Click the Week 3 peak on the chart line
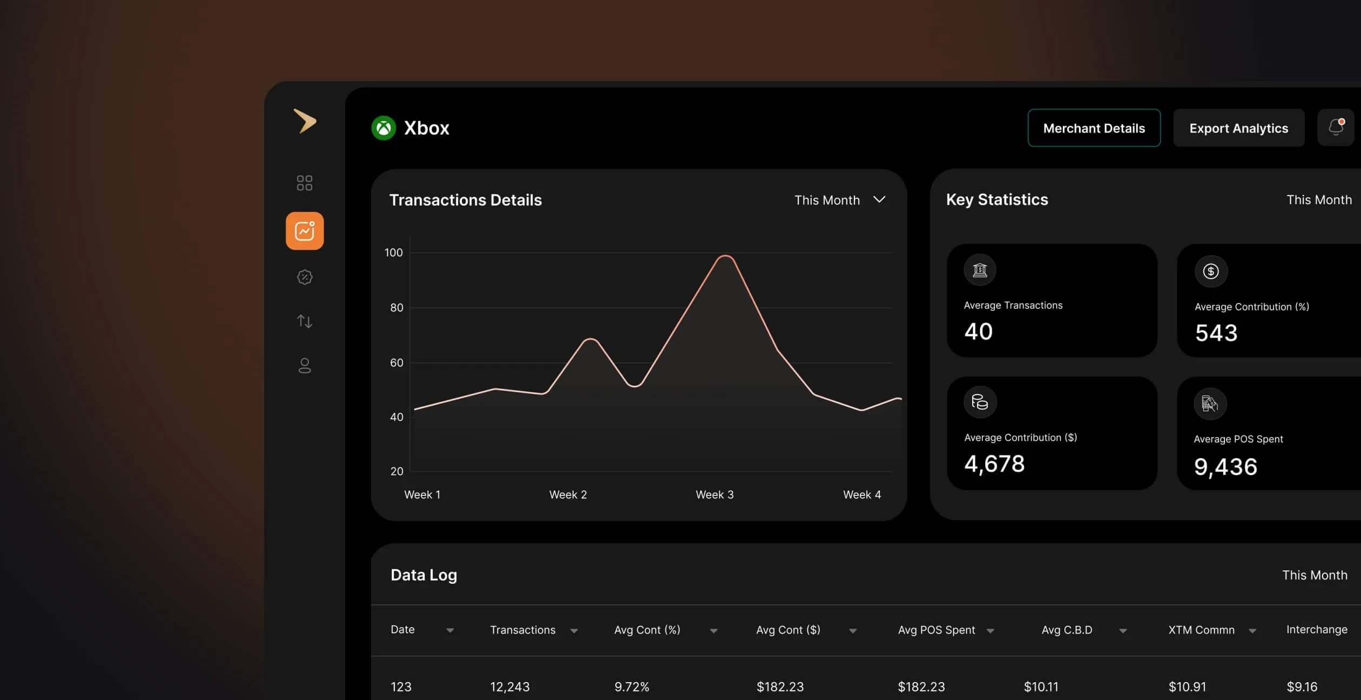 tap(725, 256)
